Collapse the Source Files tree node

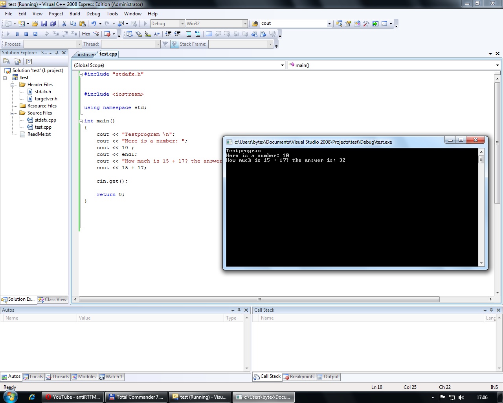[x=13, y=113]
